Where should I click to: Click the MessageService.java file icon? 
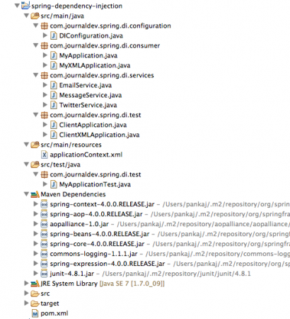click(x=54, y=95)
